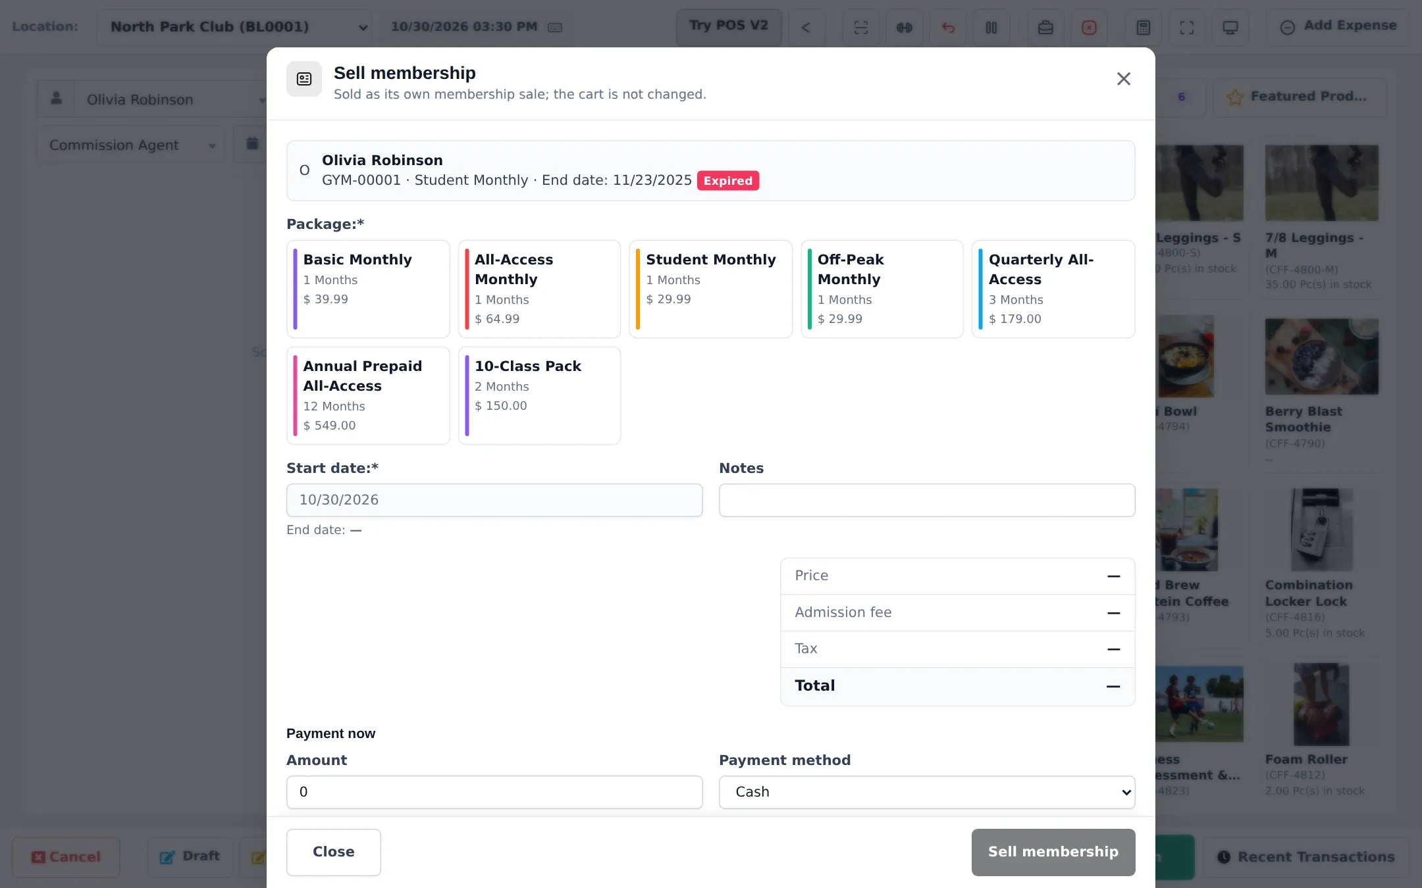Open Recent Transactions
The image size is (1422, 888).
(x=1306, y=856)
